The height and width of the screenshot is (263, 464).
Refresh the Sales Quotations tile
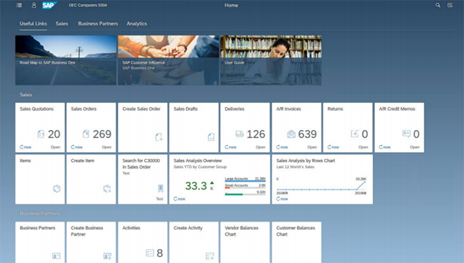pyautogui.click(x=25, y=147)
